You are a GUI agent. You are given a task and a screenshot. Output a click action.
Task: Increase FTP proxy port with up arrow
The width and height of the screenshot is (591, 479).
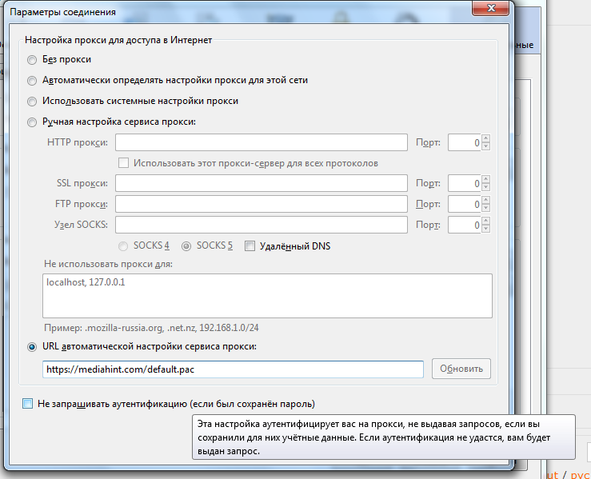point(486,200)
